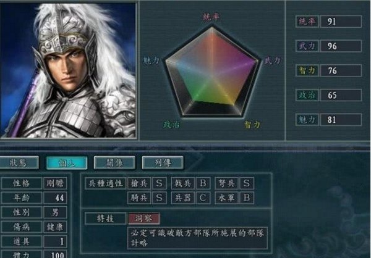The width and height of the screenshot is (371, 258).
Task: Click the 洞察 special skill badge
Action: pyautogui.click(x=144, y=218)
